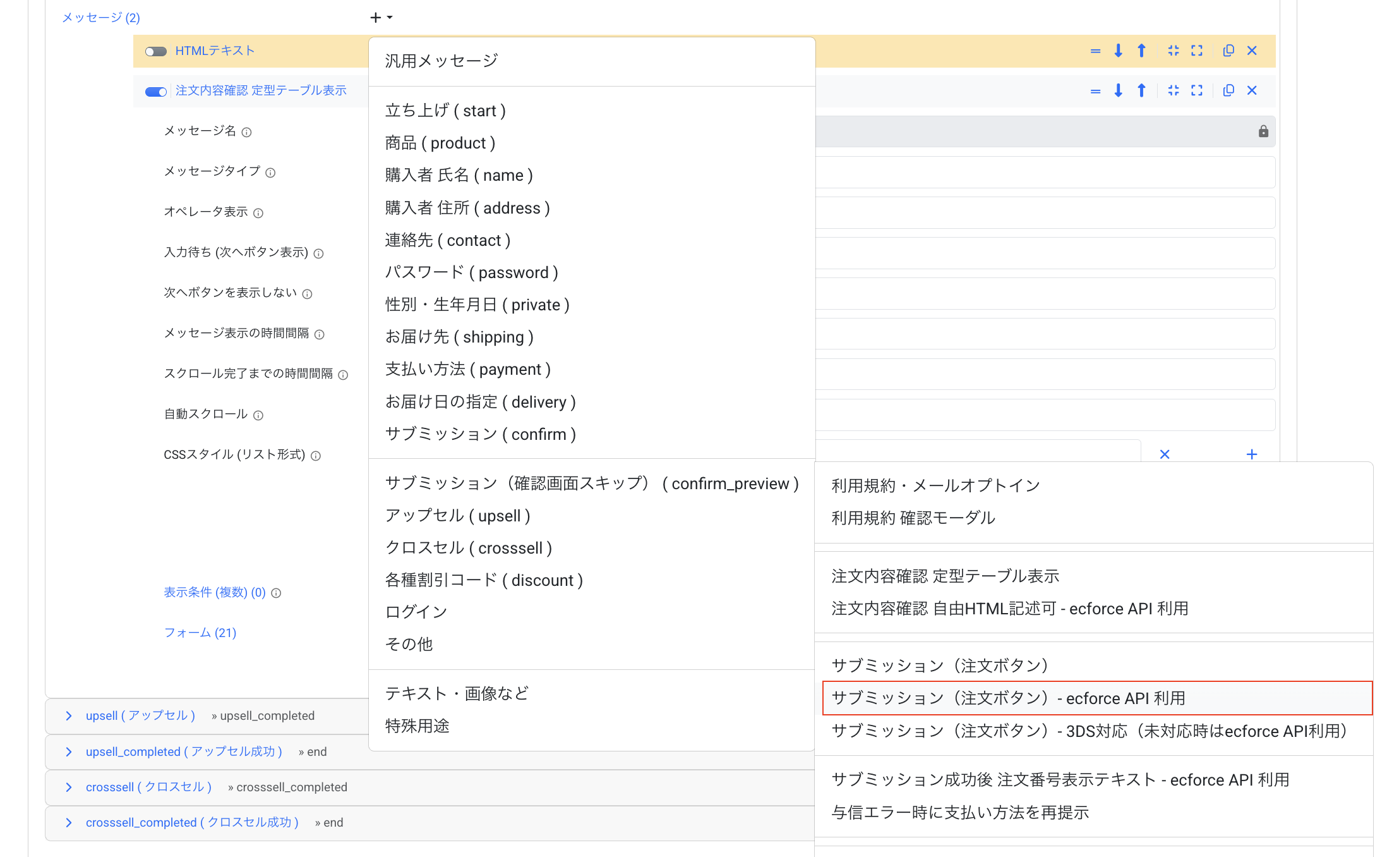Open 特殊用途 menu item

tap(592, 726)
